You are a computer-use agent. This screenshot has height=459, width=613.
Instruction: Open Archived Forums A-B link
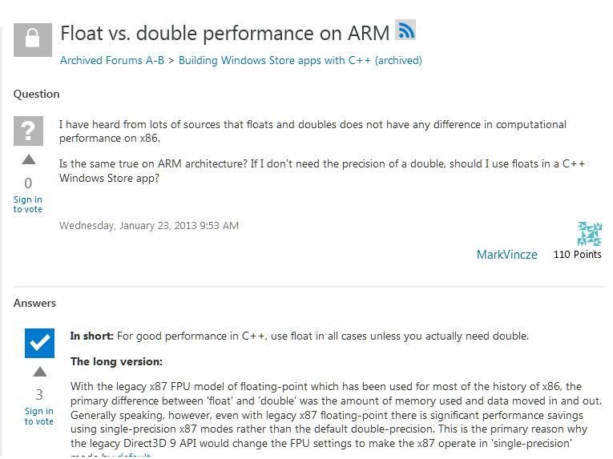112,61
